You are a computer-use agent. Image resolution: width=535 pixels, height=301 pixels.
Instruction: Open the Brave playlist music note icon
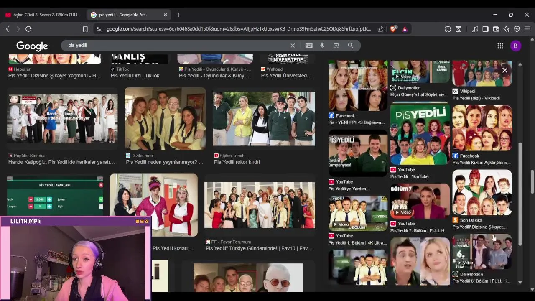(x=475, y=29)
